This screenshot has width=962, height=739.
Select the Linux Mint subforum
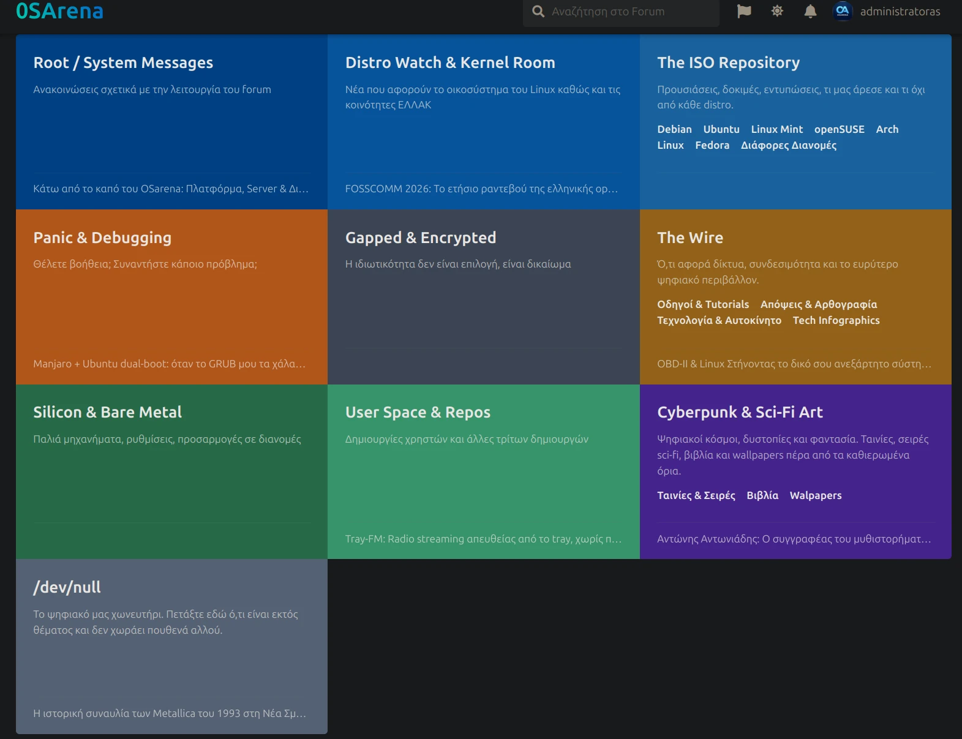(776, 129)
